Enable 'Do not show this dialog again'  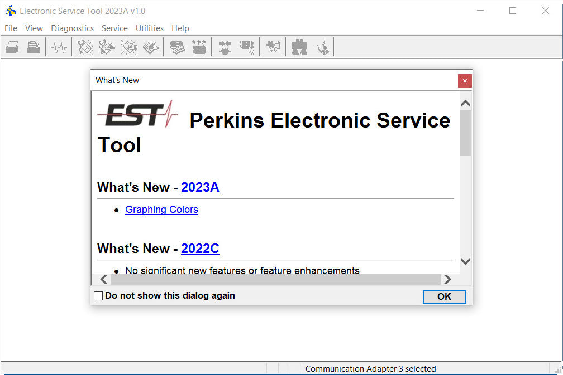click(x=99, y=296)
